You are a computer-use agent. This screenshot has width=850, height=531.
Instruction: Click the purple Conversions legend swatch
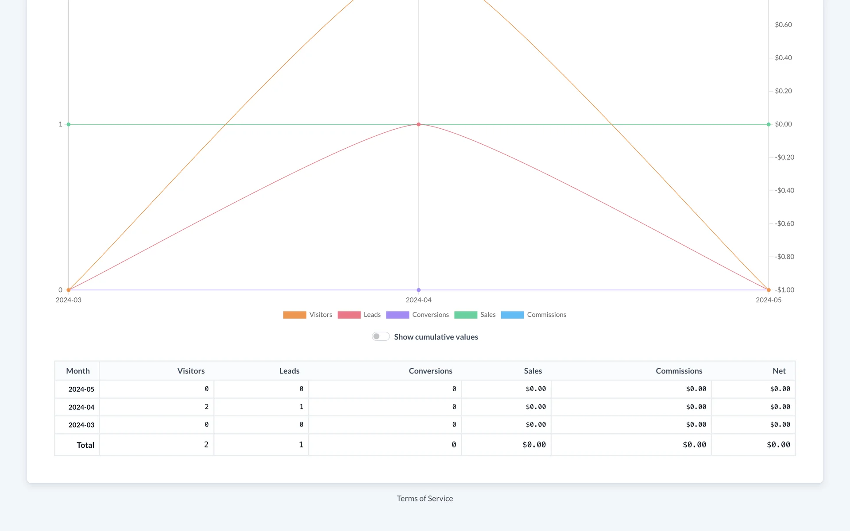point(397,315)
